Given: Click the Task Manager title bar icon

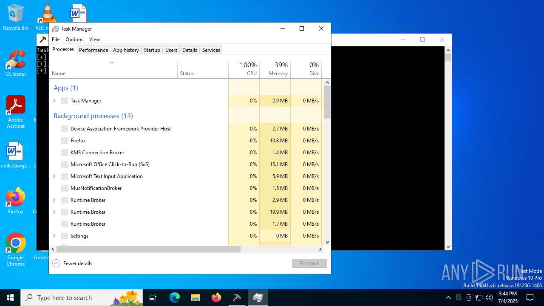Looking at the screenshot, I should tap(56, 29).
